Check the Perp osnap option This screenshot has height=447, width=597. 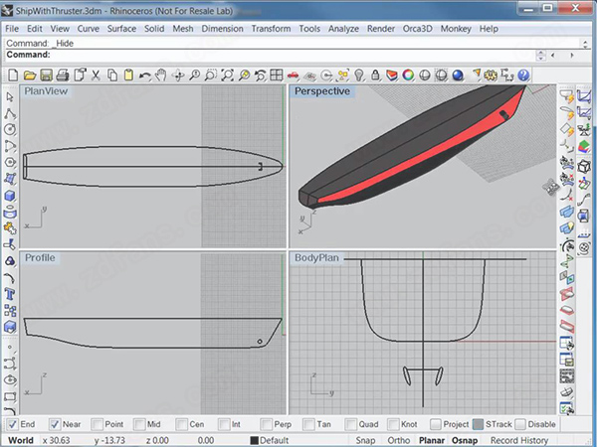point(265,424)
